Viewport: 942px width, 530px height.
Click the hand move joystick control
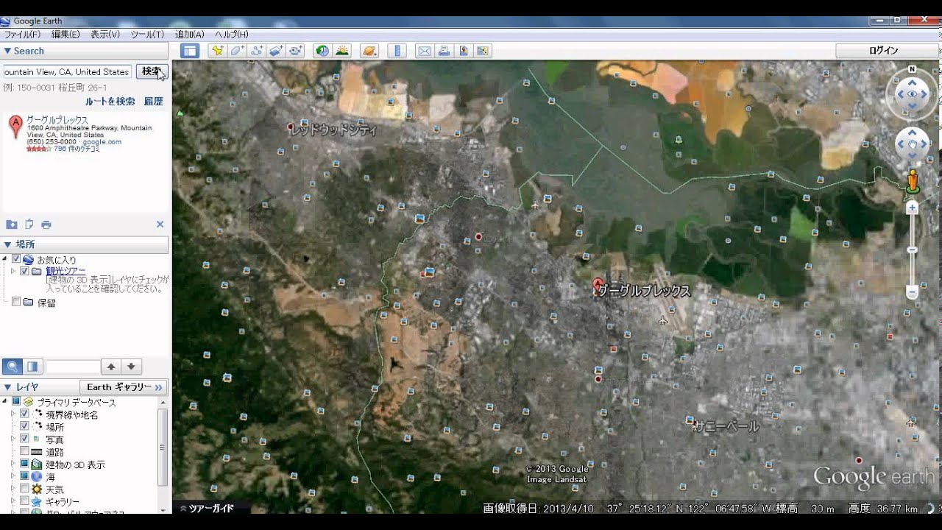(x=913, y=144)
